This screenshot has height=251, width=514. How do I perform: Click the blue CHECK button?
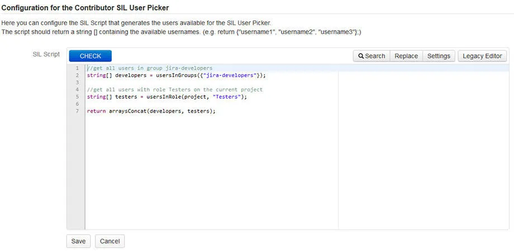90,56
